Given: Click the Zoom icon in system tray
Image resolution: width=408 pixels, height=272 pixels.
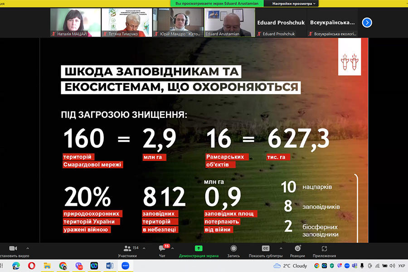Looking at the screenshot, I should pyautogui.click(x=347, y=266).
